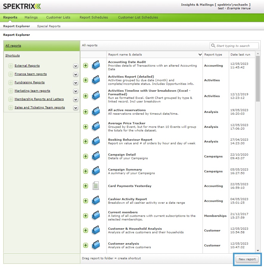Click the toolbox icon for Accounting Date Audit
Screen dimensions: 264x276
tap(96, 65)
